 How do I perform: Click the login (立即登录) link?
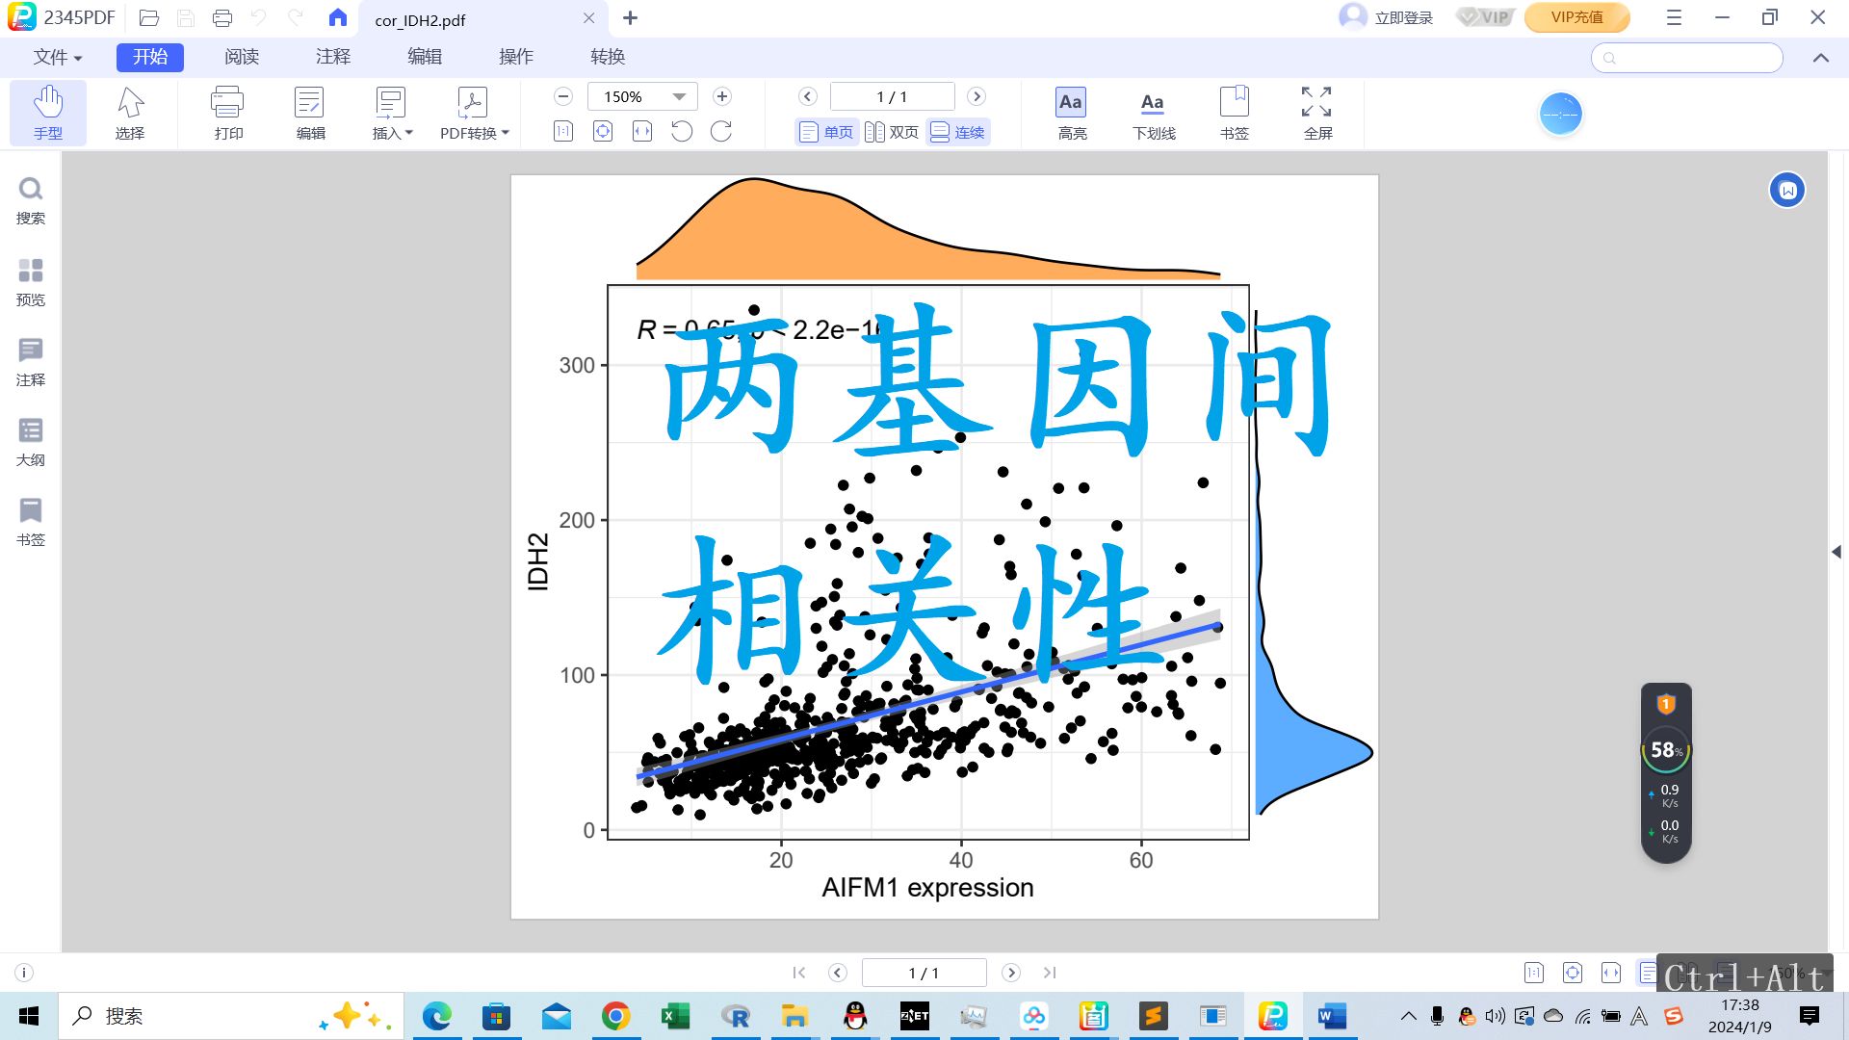1404,17
